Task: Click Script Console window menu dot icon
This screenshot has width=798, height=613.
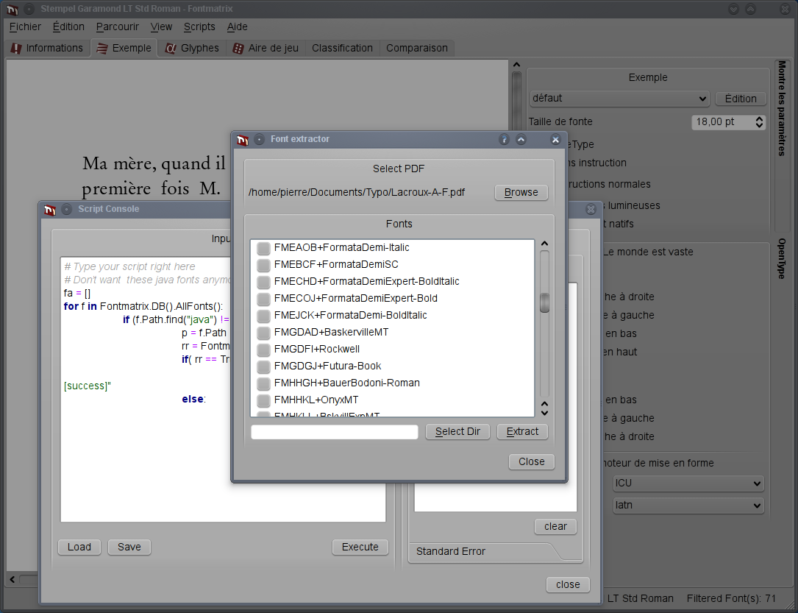Action: click(x=67, y=209)
